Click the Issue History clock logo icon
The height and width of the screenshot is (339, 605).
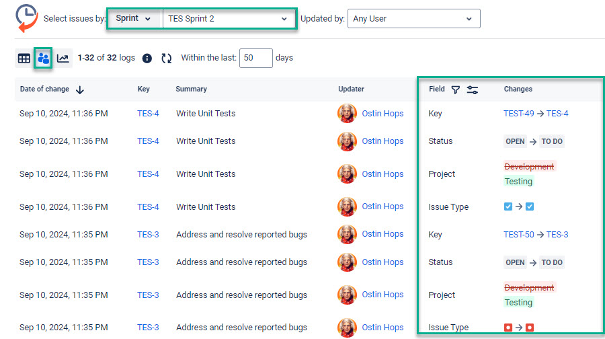pyautogui.click(x=27, y=18)
